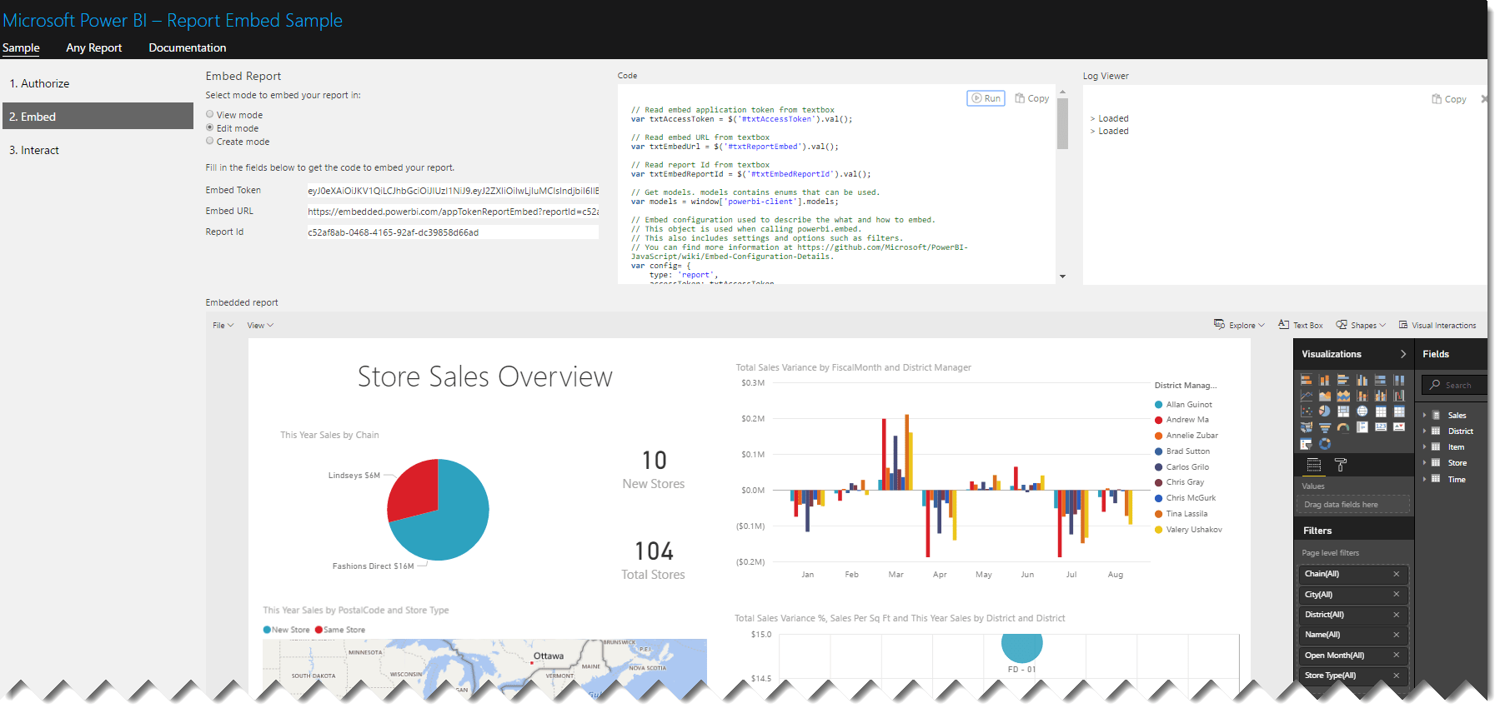Select the stacked column chart visualization
The image size is (1500, 713).
1325,380
